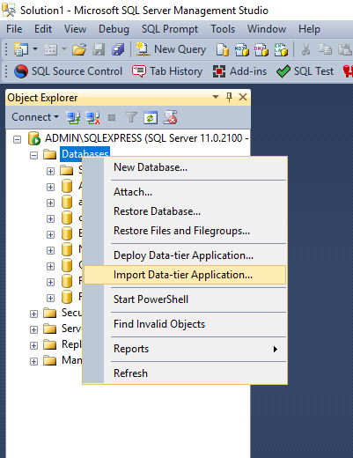This screenshot has height=458, width=353.
Task: Click the Analysis Services MDX Query icon
Action: tap(242, 49)
